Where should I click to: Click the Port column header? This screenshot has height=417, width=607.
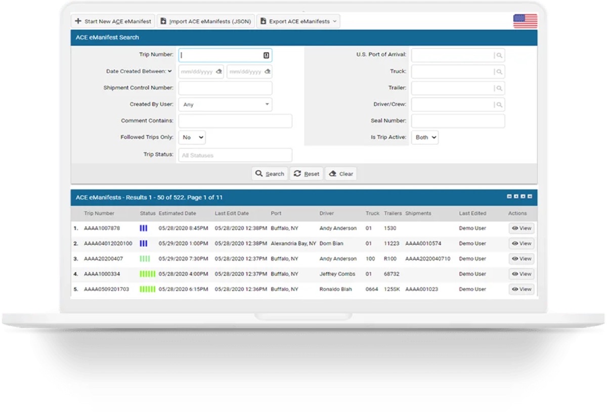(x=276, y=214)
